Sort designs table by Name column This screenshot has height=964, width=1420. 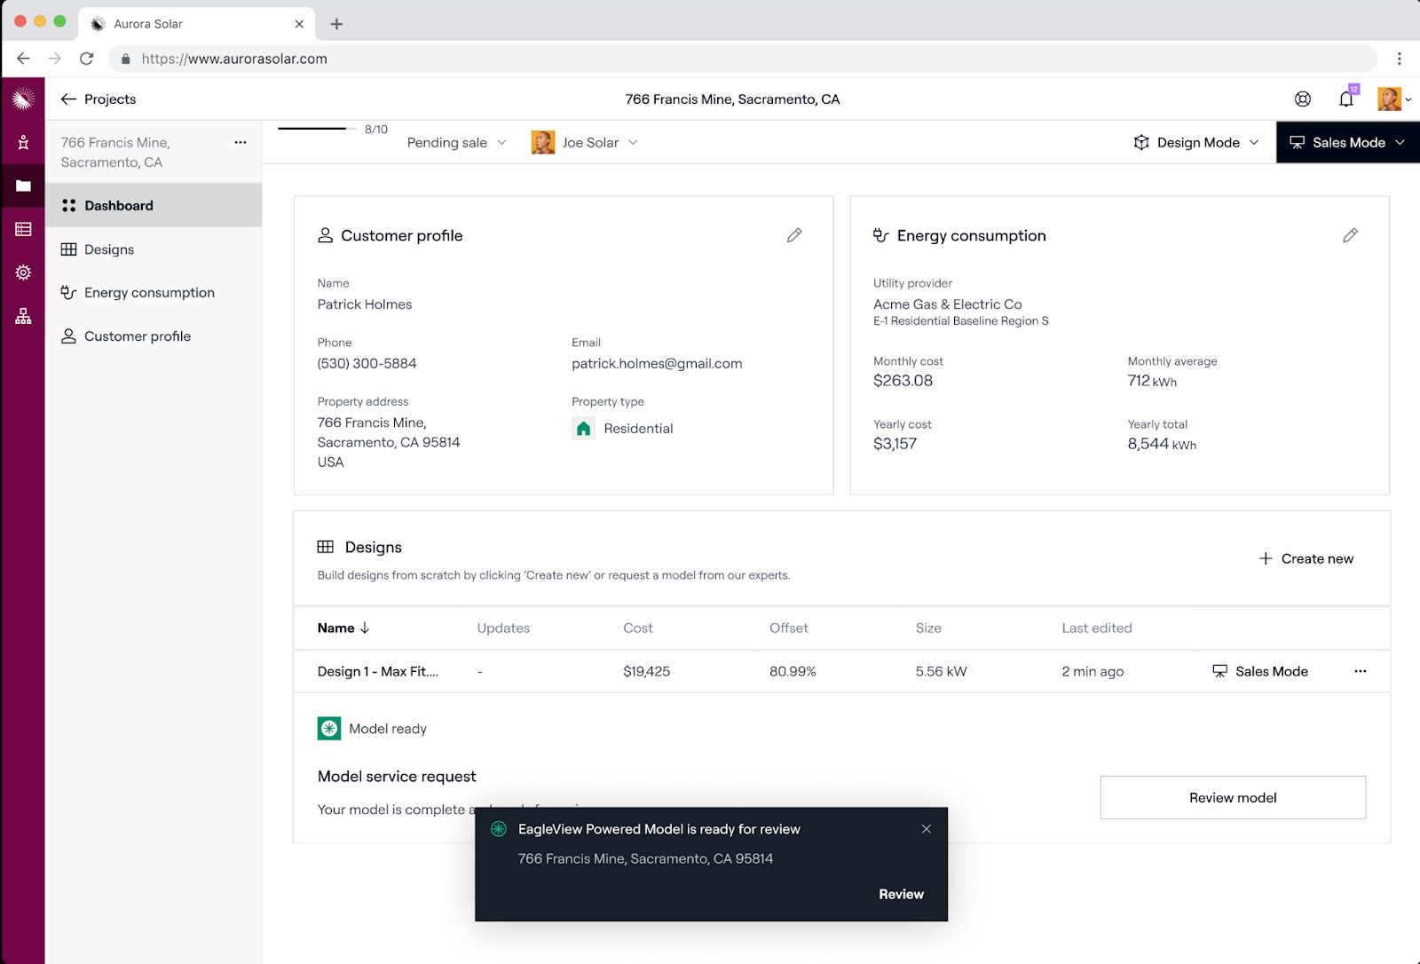[x=343, y=628]
